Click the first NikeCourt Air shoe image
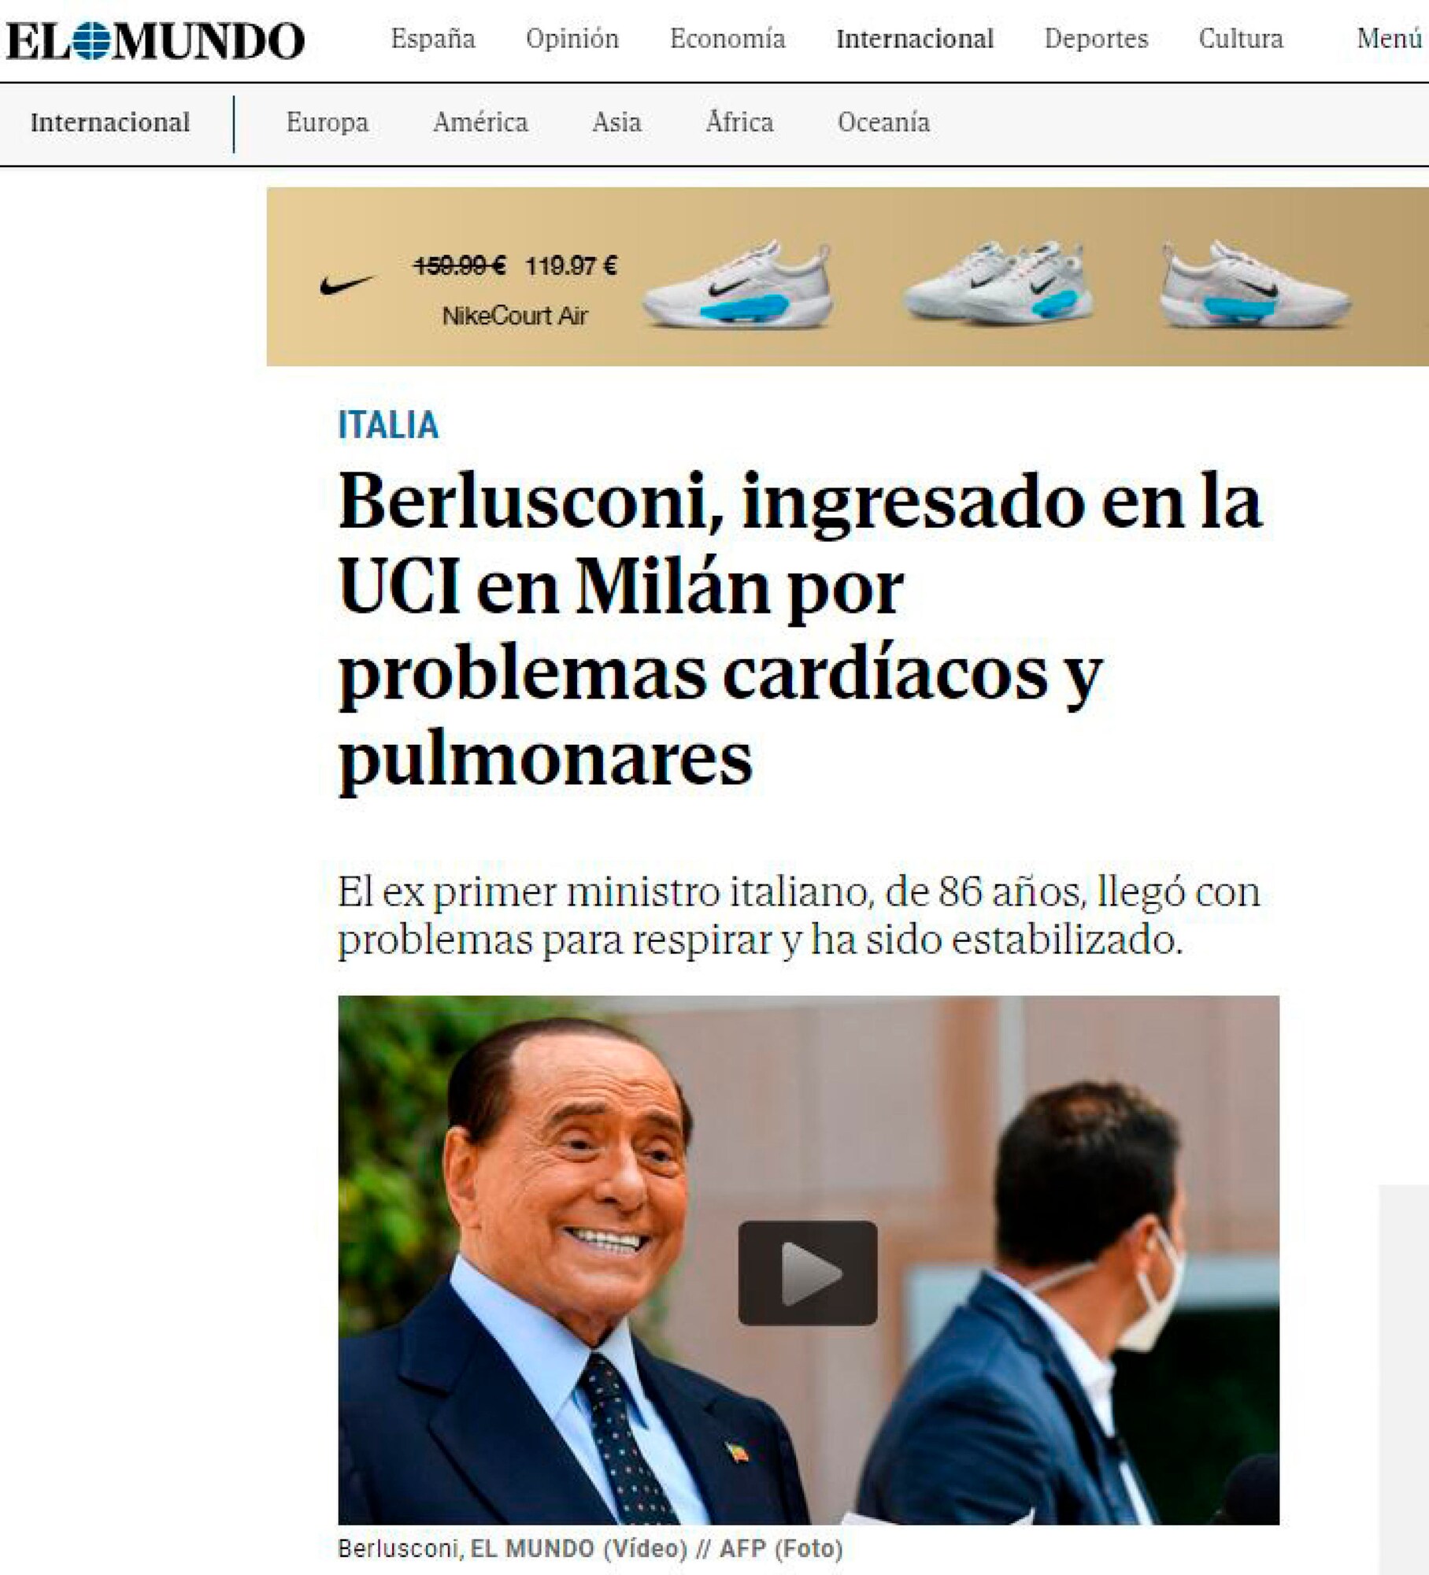Screen dimensions: 1429x1575 738,285
